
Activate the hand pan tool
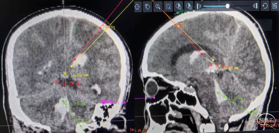(x=148, y=6)
